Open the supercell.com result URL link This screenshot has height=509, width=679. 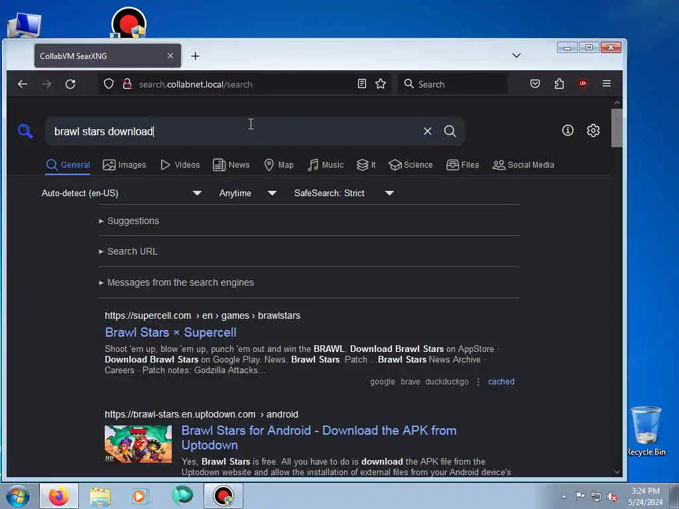[x=202, y=315]
